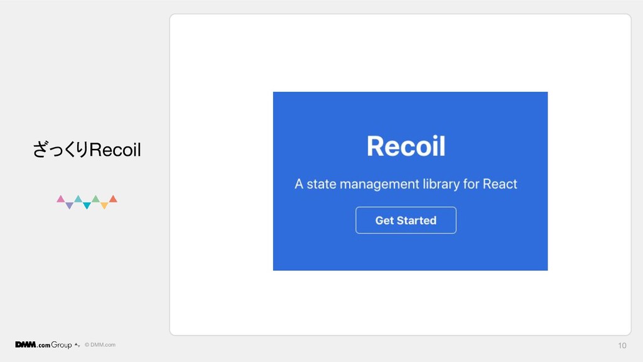Click the large white Recoil heading

click(x=406, y=146)
